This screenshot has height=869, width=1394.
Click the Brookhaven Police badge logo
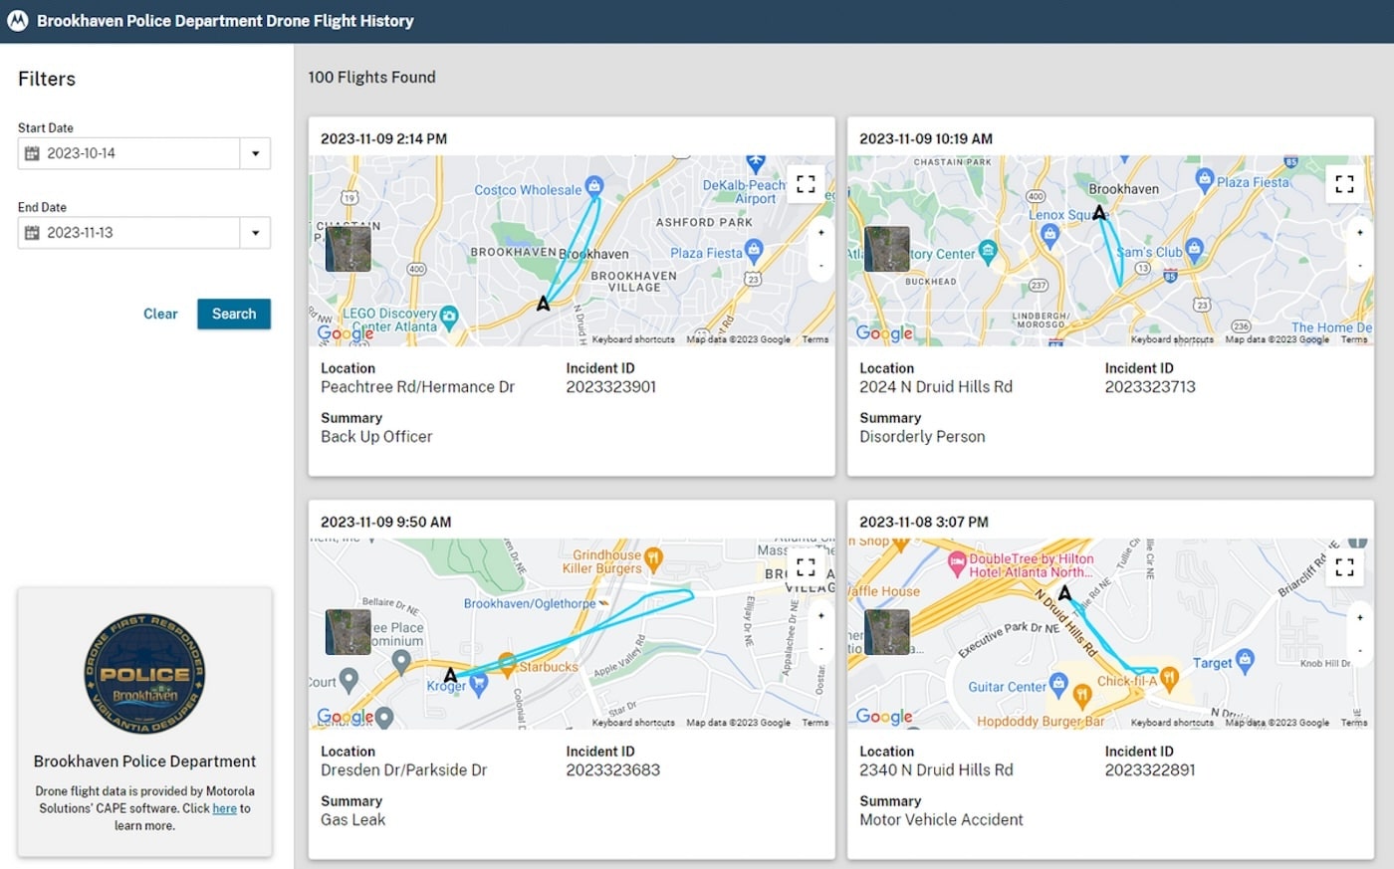(x=144, y=674)
